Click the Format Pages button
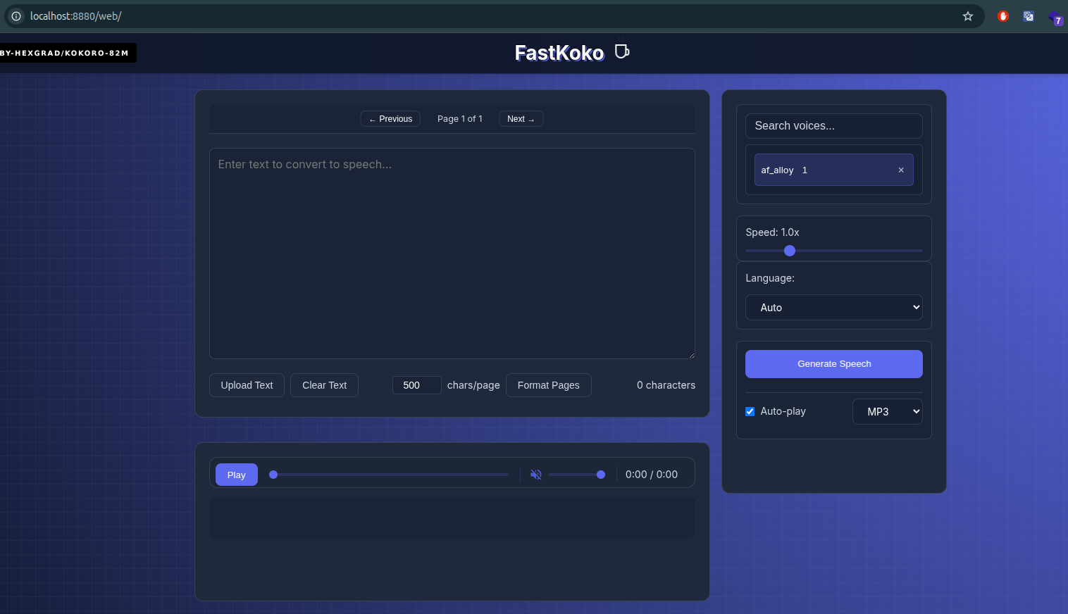This screenshot has height=614, width=1068. pos(548,385)
